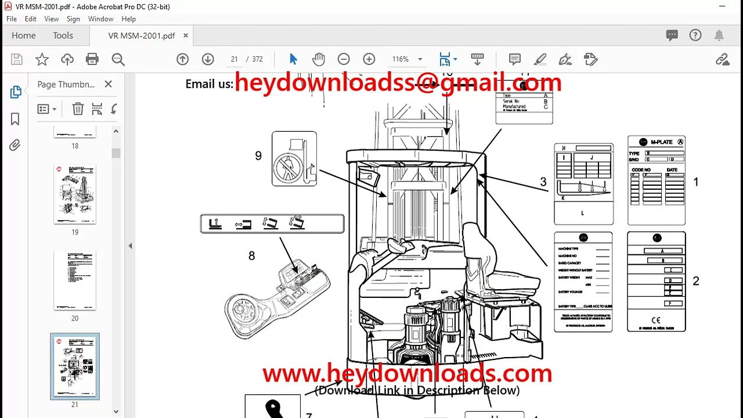Open the Help menu
The width and height of the screenshot is (743, 418).
tap(128, 19)
